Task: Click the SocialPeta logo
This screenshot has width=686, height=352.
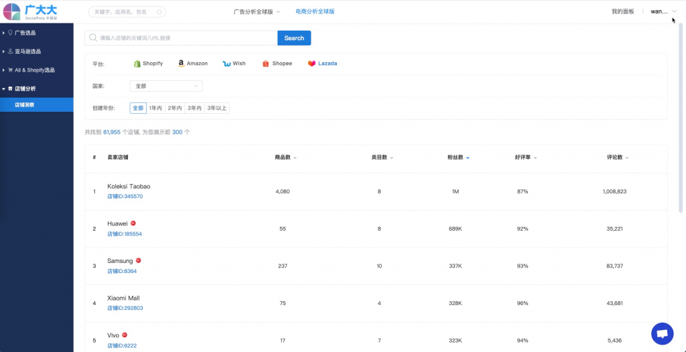Action: click(x=29, y=11)
